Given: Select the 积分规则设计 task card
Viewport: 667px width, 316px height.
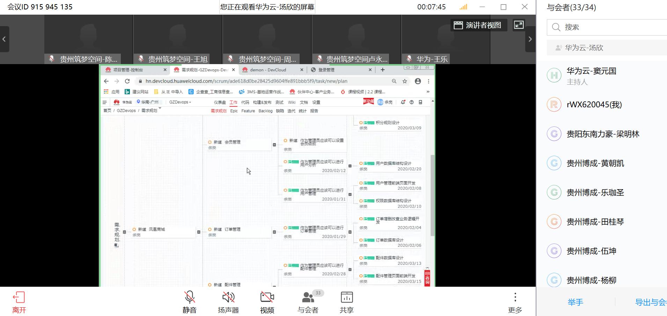Looking at the screenshot, I should tap(390, 125).
